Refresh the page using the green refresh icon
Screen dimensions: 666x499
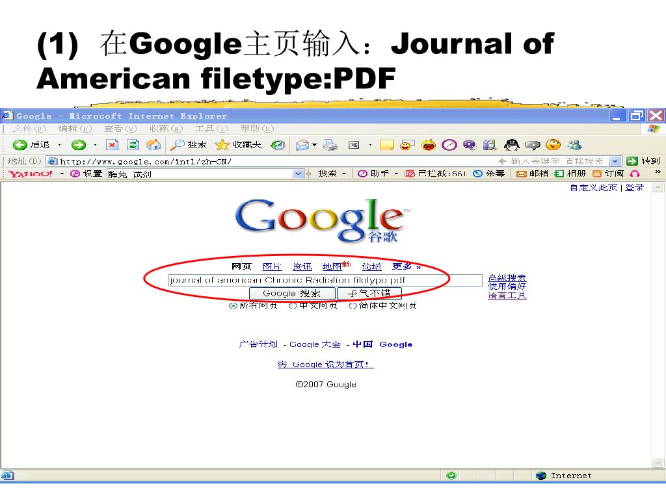pyautogui.click(x=133, y=145)
